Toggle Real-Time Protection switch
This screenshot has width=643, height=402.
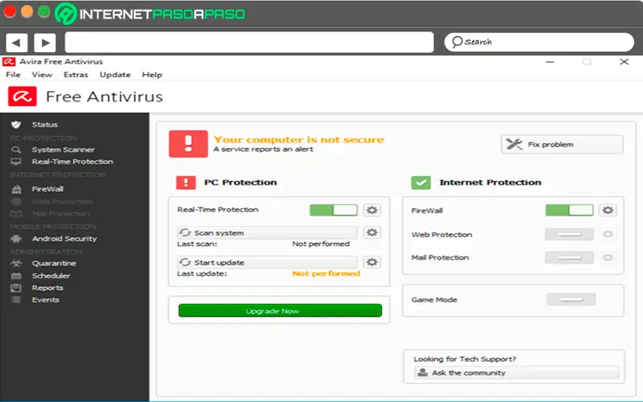pyautogui.click(x=334, y=210)
